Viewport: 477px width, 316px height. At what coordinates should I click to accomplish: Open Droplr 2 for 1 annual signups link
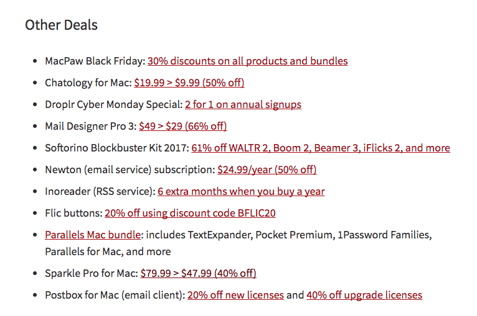243,104
